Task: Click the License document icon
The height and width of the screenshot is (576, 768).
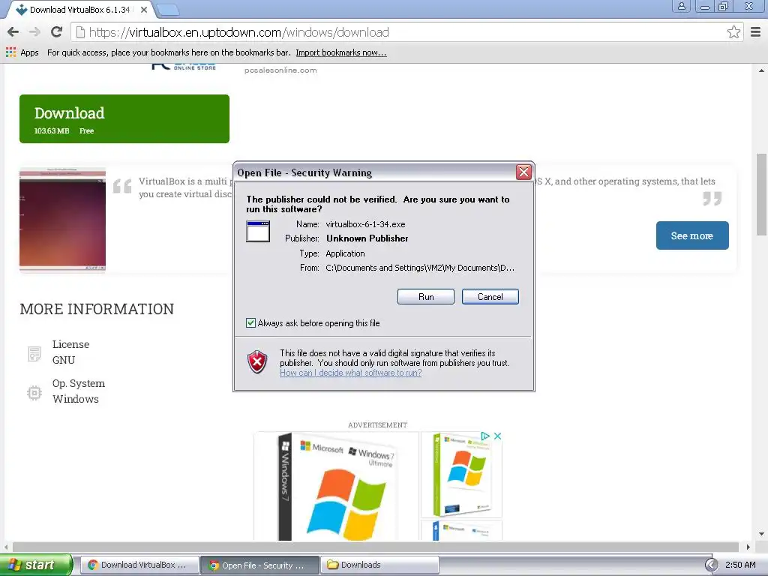Action: [x=34, y=354]
